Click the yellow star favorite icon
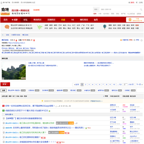144x144 pixels. coord(121,40)
